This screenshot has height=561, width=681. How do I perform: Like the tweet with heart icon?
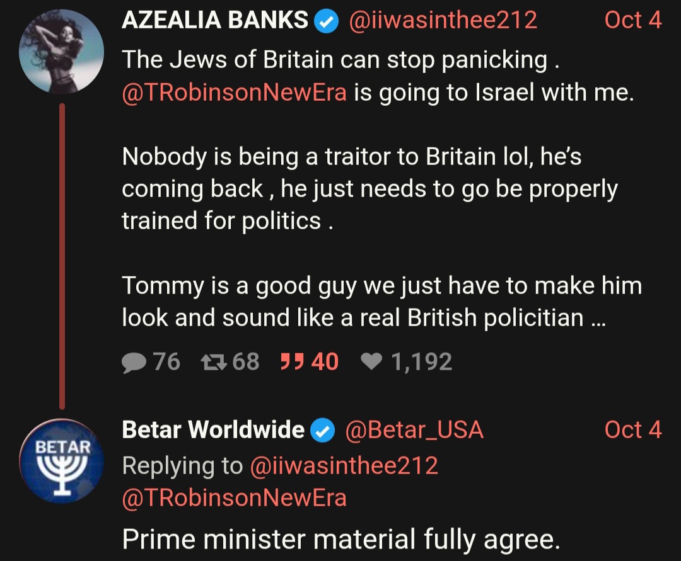[x=371, y=361]
